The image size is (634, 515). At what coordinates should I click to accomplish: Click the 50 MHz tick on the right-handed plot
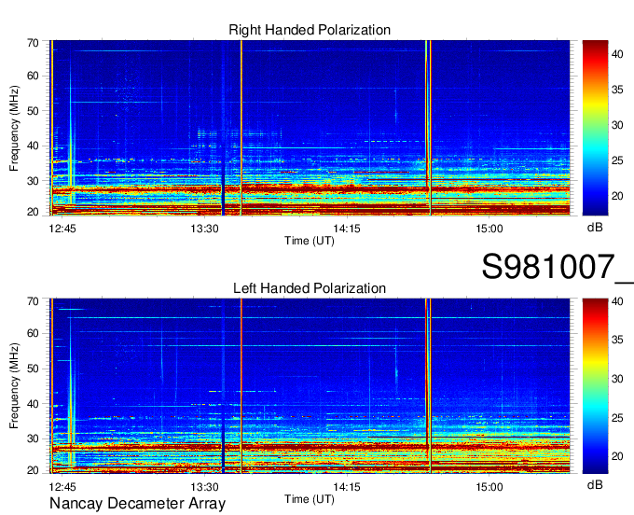[x=33, y=111]
